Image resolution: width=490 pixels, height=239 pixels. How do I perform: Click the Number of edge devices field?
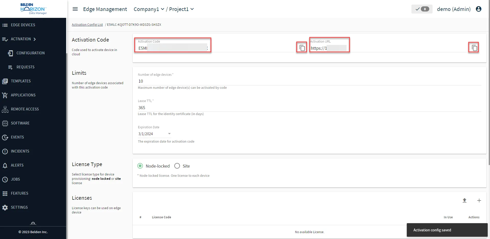click(x=310, y=81)
